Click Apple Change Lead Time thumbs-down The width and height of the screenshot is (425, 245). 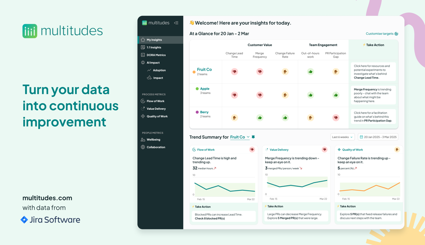click(x=235, y=95)
